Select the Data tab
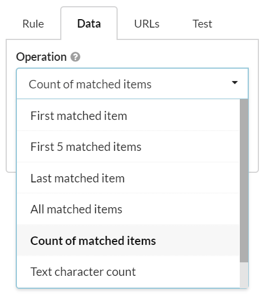The height and width of the screenshot is (295, 264). pyautogui.click(x=89, y=24)
